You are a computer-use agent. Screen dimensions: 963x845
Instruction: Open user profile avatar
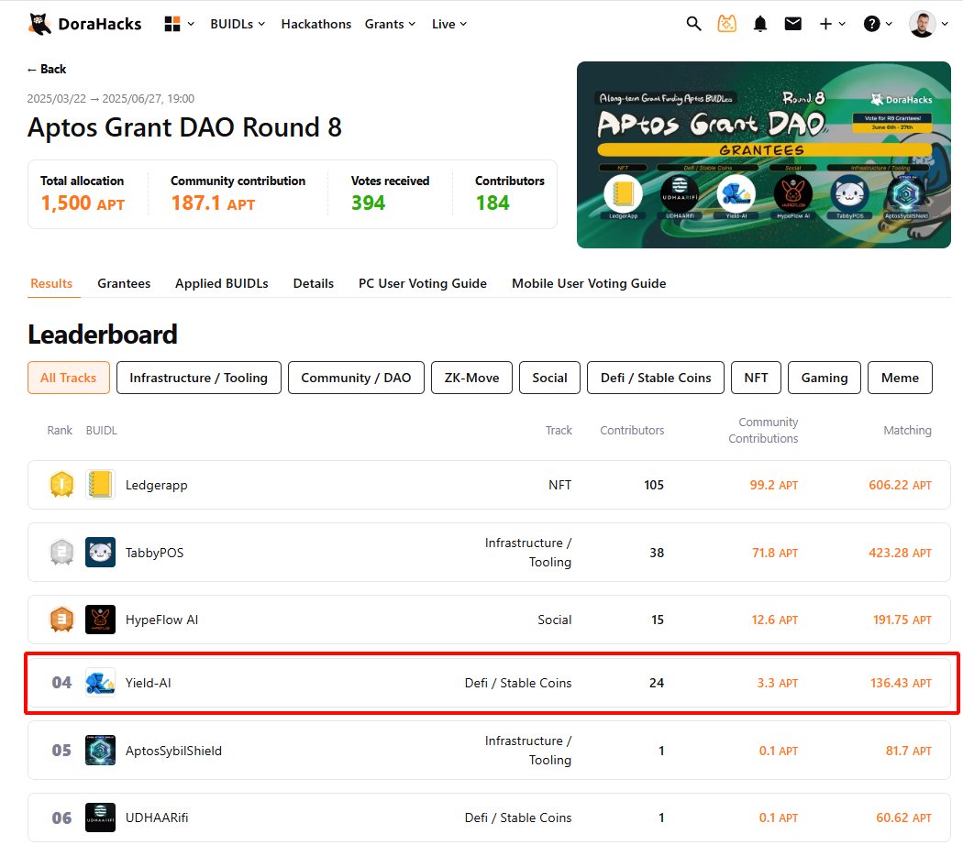(922, 24)
